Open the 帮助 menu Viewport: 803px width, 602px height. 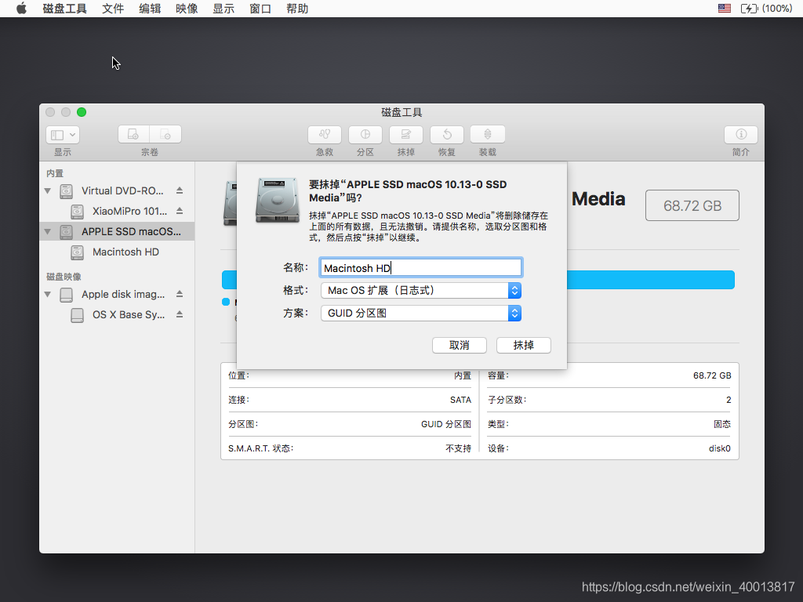297,8
